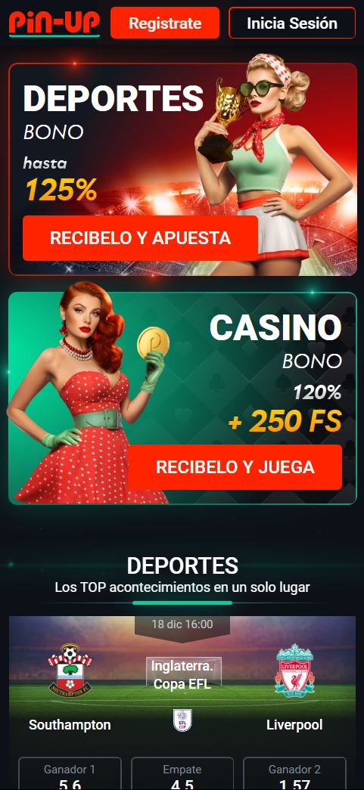The height and width of the screenshot is (790, 364).
Task: Open the Deportes bonus banner image
Action: coord(182,169)
